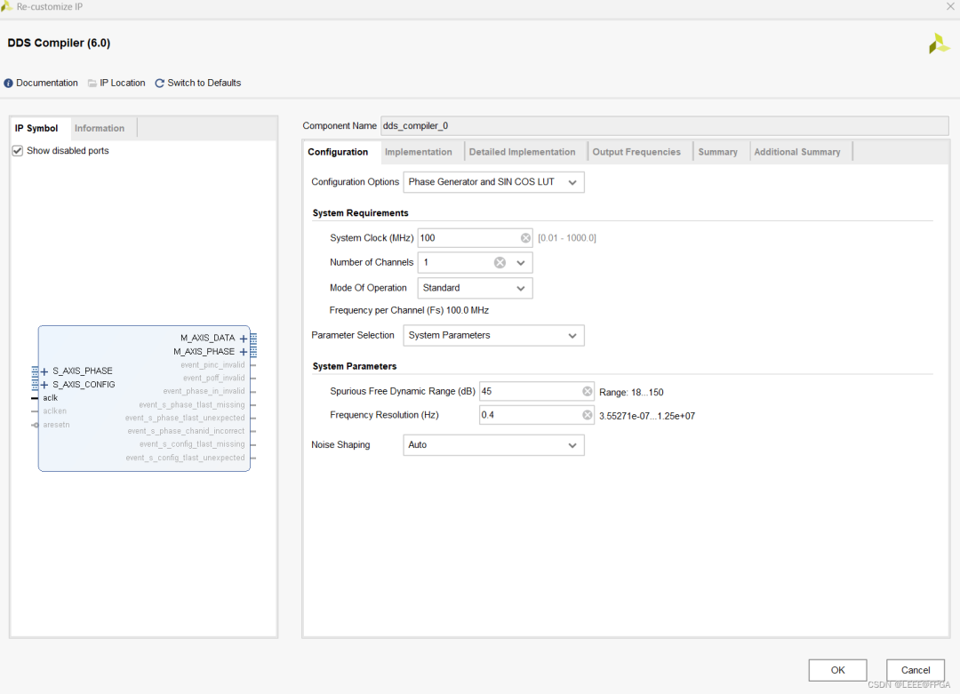
Task: Clear the Frequency Resolution value
Action: [588, 415]
